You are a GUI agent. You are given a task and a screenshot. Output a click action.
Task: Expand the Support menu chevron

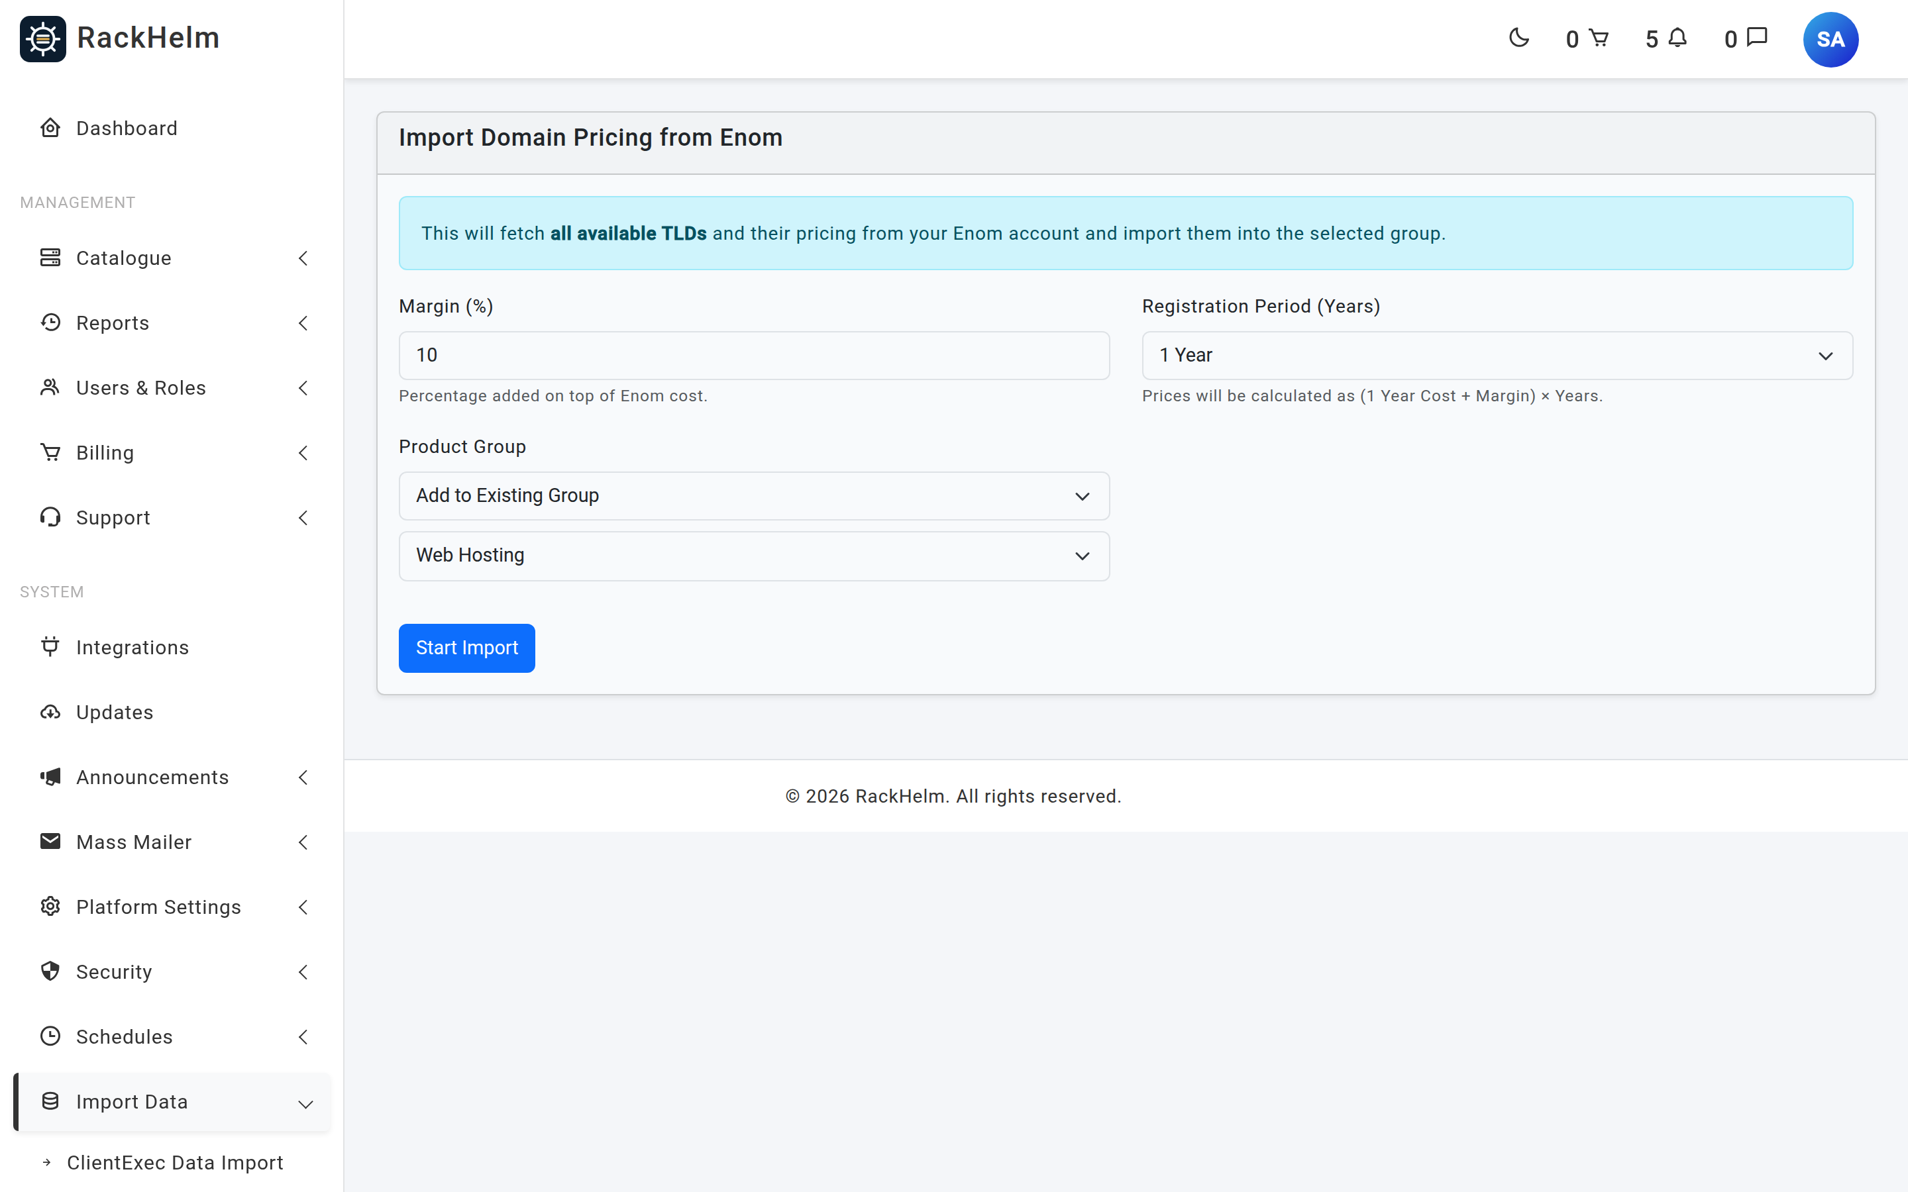(303, 518)
